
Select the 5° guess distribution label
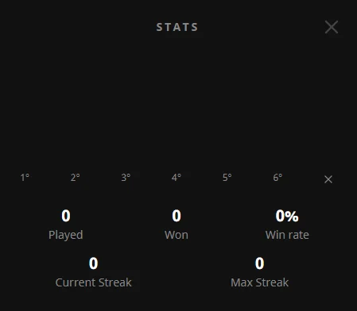point(227,178)
